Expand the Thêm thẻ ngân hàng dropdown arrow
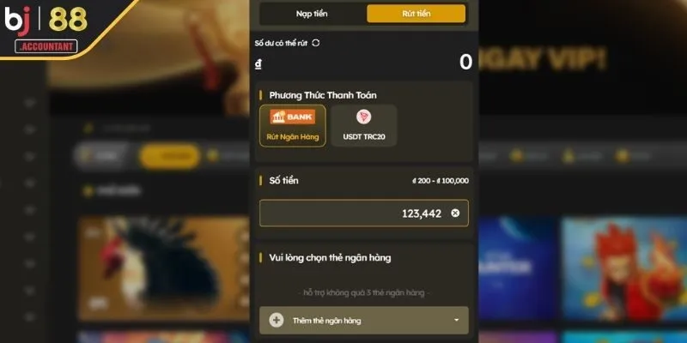The height and width of the screenshot is (343, 687). tap(457, 320)
